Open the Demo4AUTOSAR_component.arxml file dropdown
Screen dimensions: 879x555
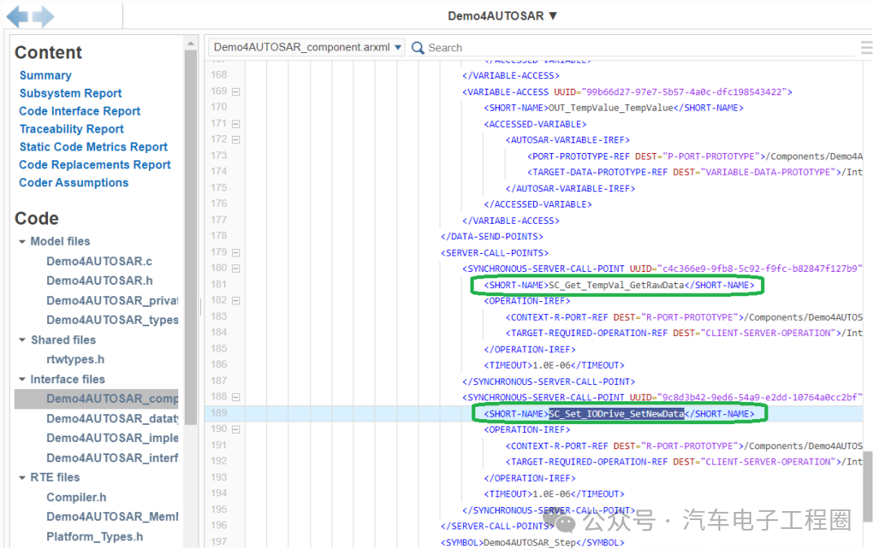pyautogui.click(x=307, y=47)
